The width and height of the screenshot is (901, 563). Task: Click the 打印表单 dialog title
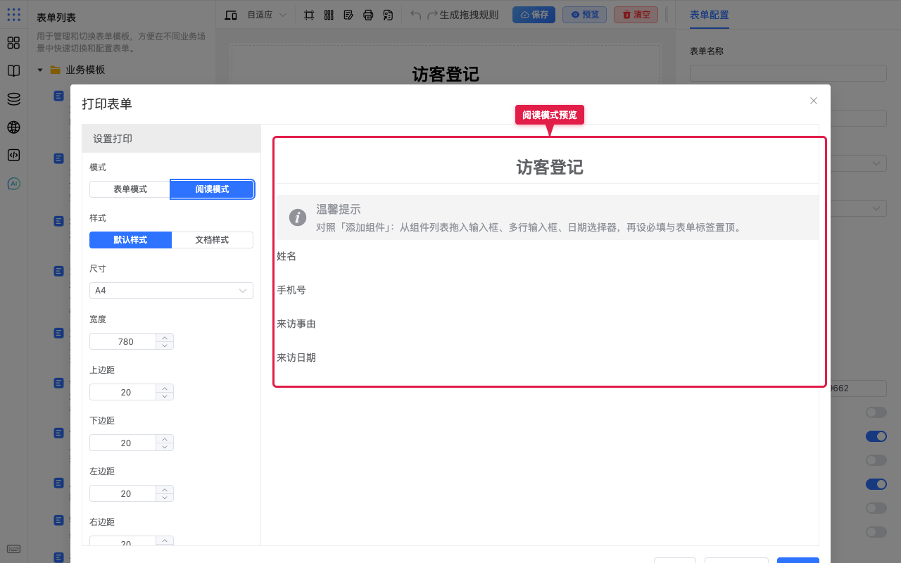pyautogui.click(x=107, y=103)
